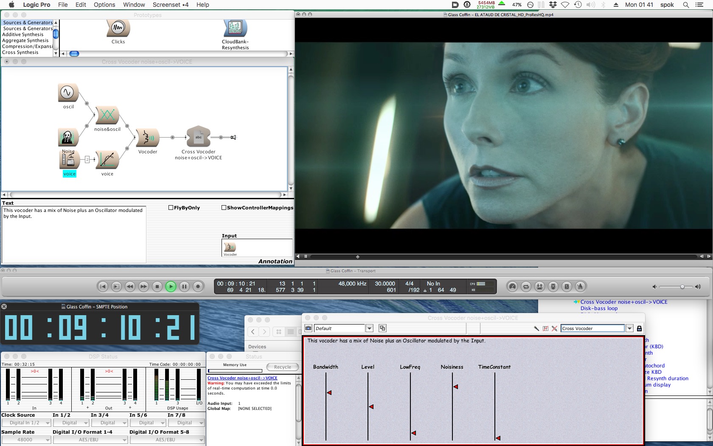This screenshot has width=713, height=446.
Task: Enable the ShowControllerMappings checkbox
Action: [224, 208]
